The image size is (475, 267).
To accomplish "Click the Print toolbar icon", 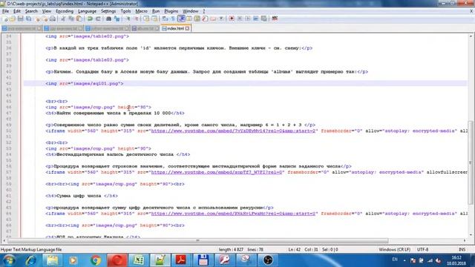I will point(53,19).
